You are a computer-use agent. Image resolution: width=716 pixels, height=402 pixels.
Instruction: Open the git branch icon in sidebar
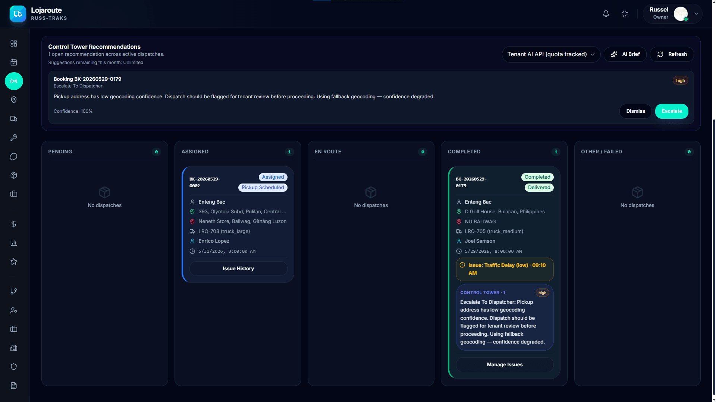click(14, 291)
